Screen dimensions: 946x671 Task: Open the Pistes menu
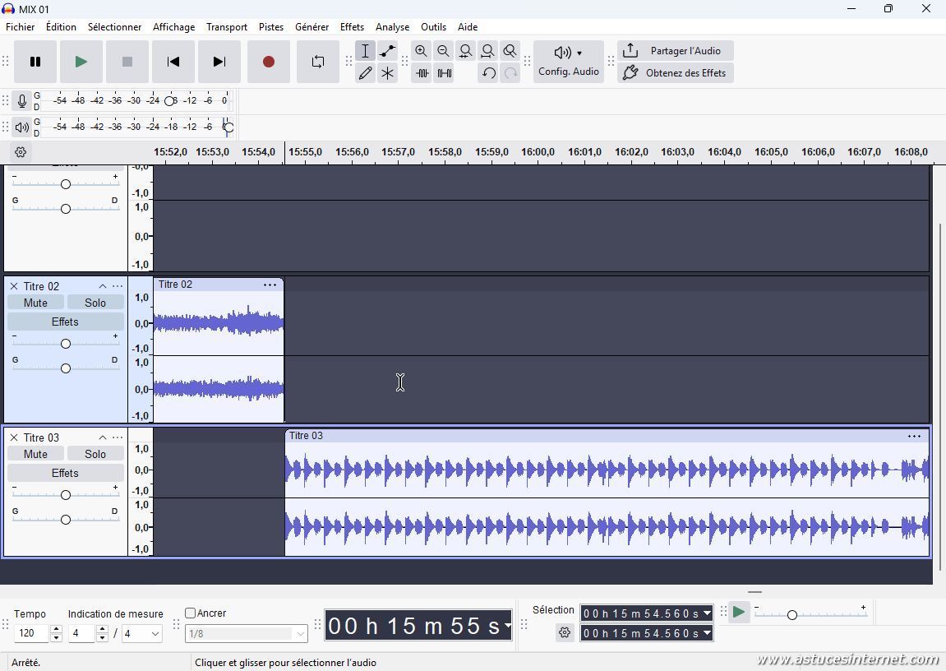[x=270, y=27]
